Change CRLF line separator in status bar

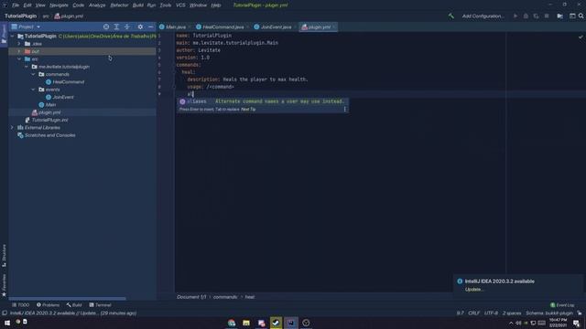(x=474, y=313)
